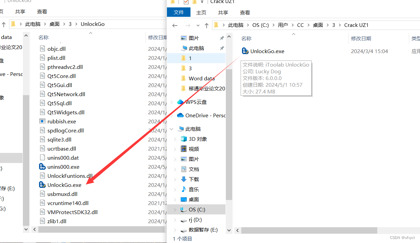Open 共享 tab in UnlockGo window
Screen dimensions: 420x243
click(20, 11)
